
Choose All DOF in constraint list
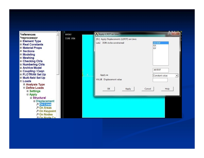(157, 43)
